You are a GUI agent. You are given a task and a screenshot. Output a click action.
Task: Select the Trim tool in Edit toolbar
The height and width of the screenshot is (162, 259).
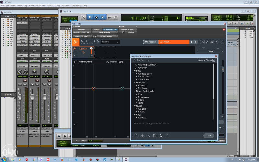pyautogui.click(x=90, y=17)
